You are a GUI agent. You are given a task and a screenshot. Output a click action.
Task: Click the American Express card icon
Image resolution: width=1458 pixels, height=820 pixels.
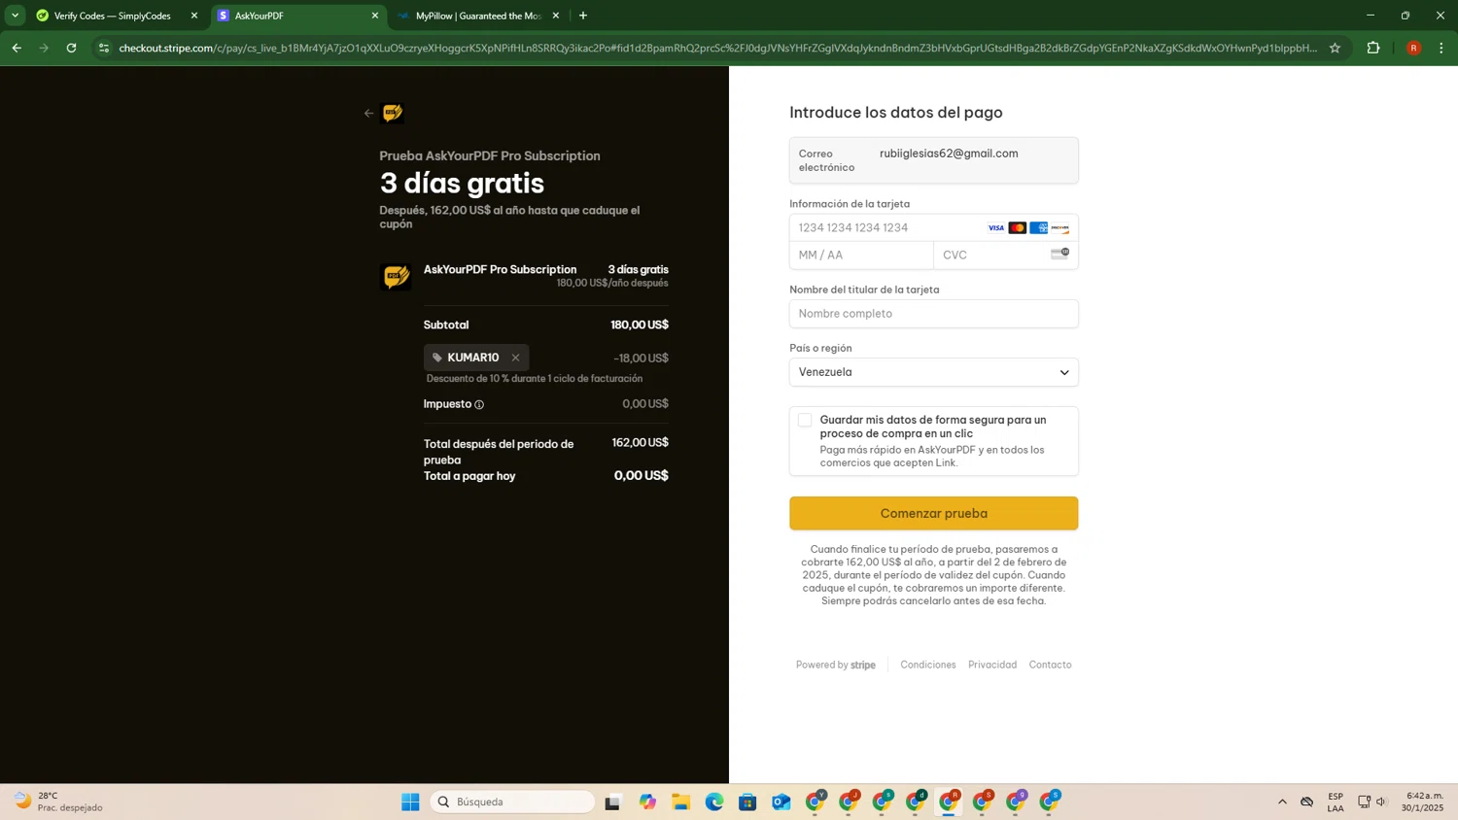[1038, 228]
